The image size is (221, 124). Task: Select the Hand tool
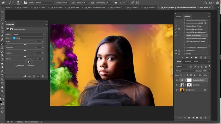click(2, 87)
